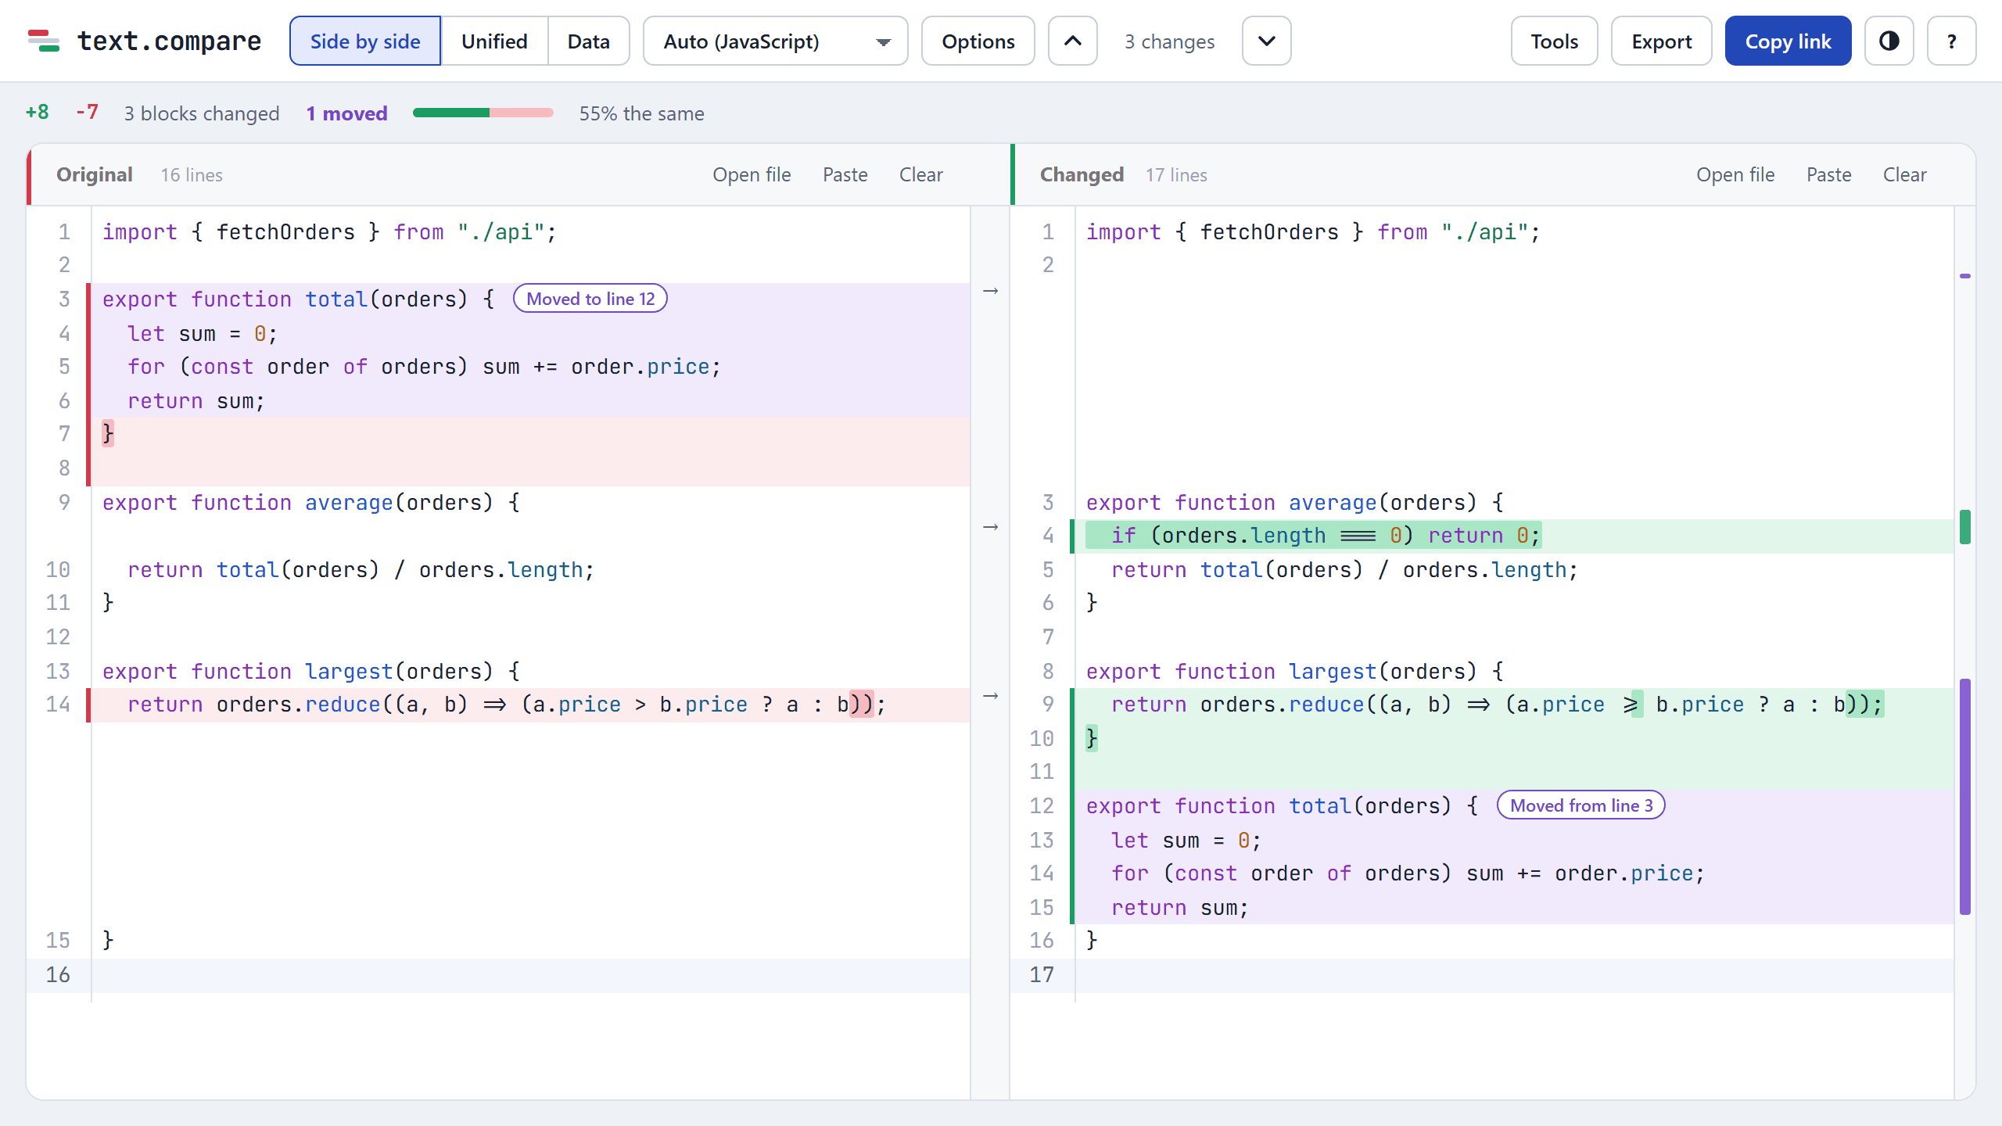Open file for the Changed pane
Image resolution: width=2002 pixels, height=1126 pixels.
tap(1735, 174)
